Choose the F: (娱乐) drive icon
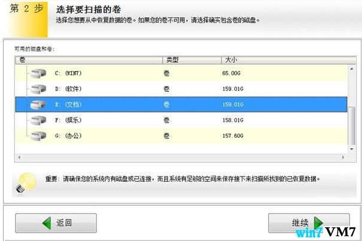 38,120
